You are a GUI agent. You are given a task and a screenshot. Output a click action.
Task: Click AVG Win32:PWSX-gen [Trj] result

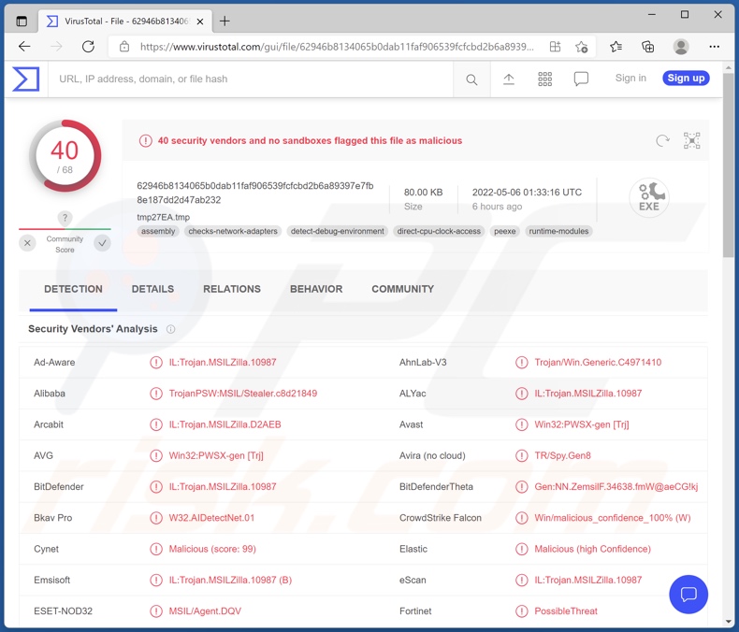[x=216, y=455]
